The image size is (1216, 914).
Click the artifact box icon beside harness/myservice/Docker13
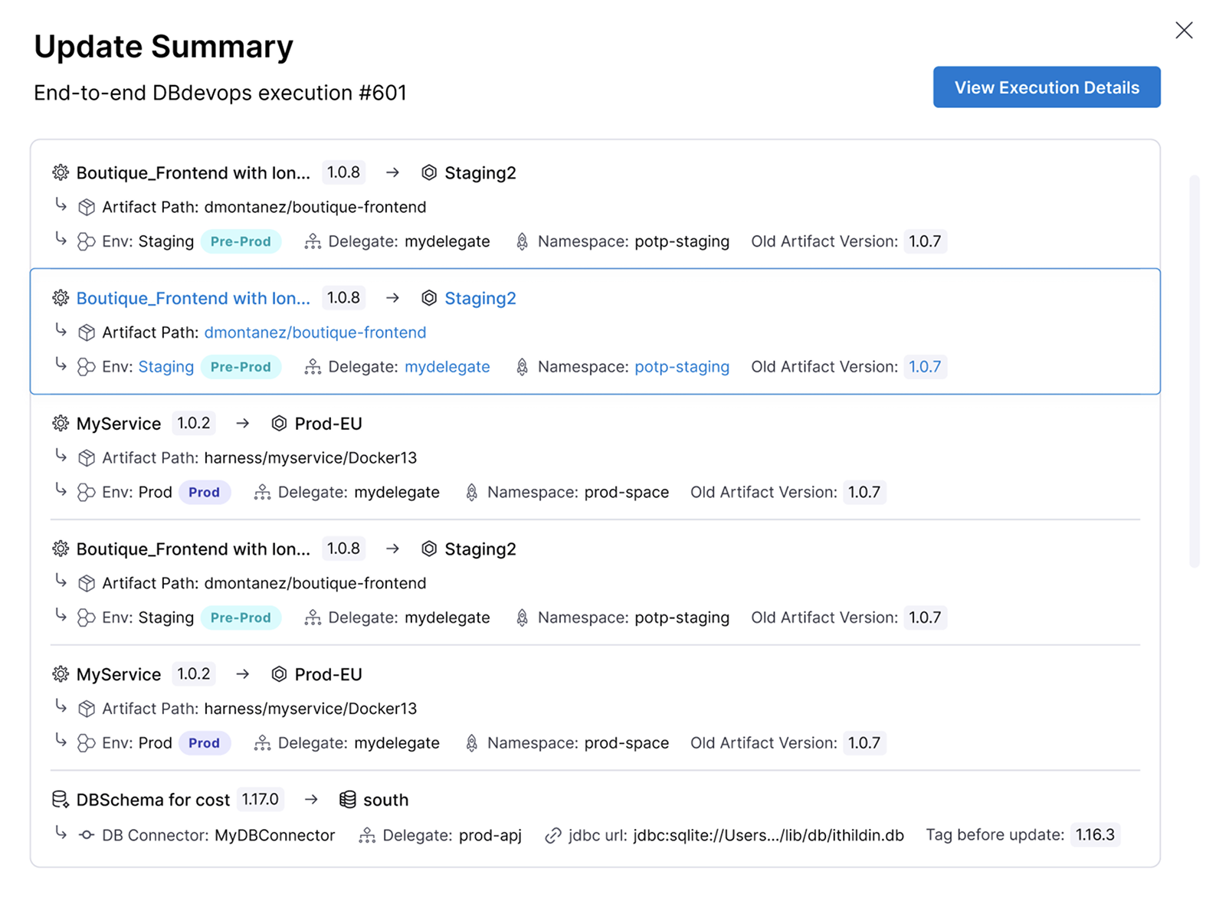87,458
